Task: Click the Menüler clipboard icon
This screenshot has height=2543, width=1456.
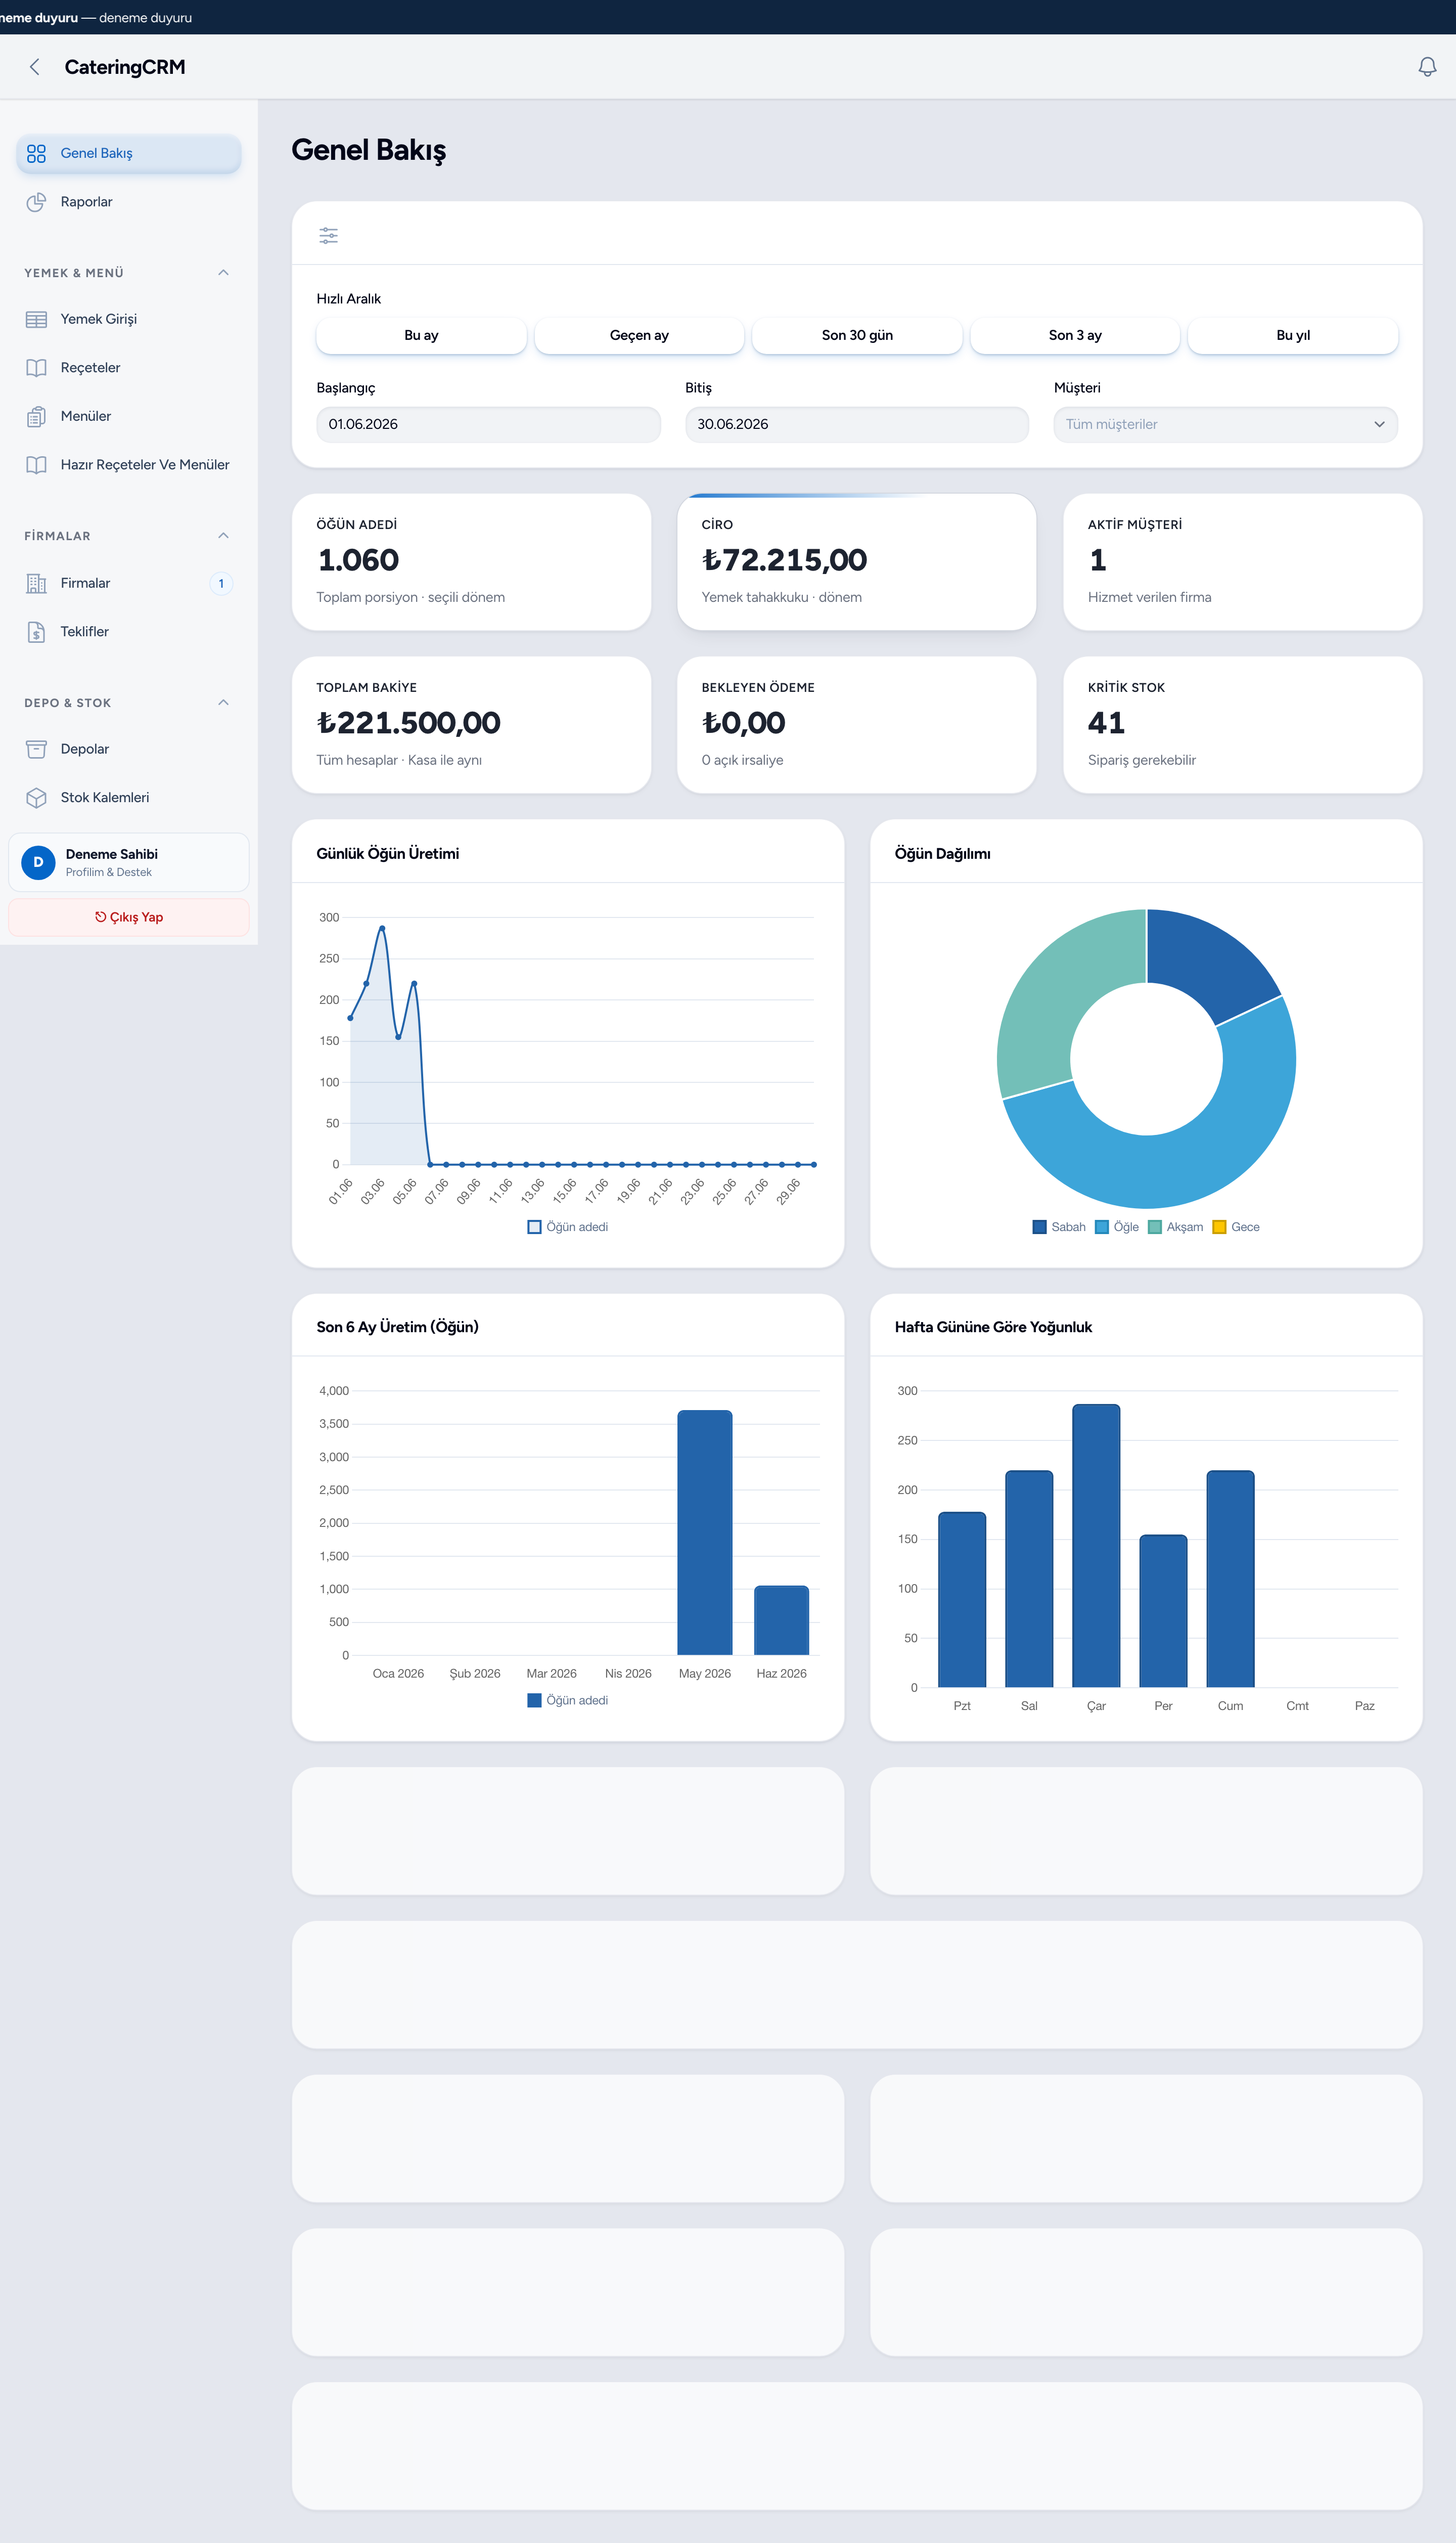Action: tap(36, 416)
